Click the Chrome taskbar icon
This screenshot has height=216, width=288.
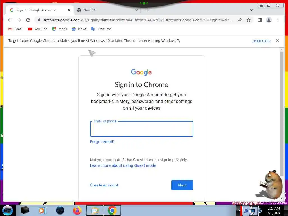click(x=112, y=210)
